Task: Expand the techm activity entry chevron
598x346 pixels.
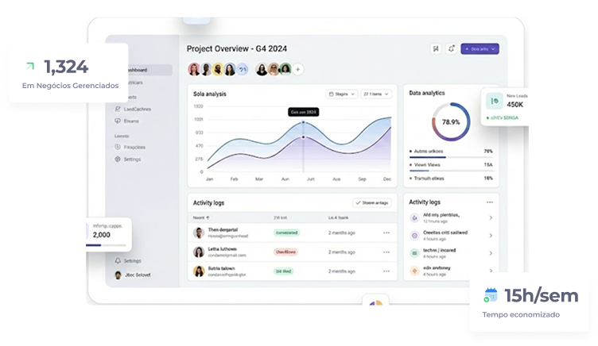Action: 491,253
